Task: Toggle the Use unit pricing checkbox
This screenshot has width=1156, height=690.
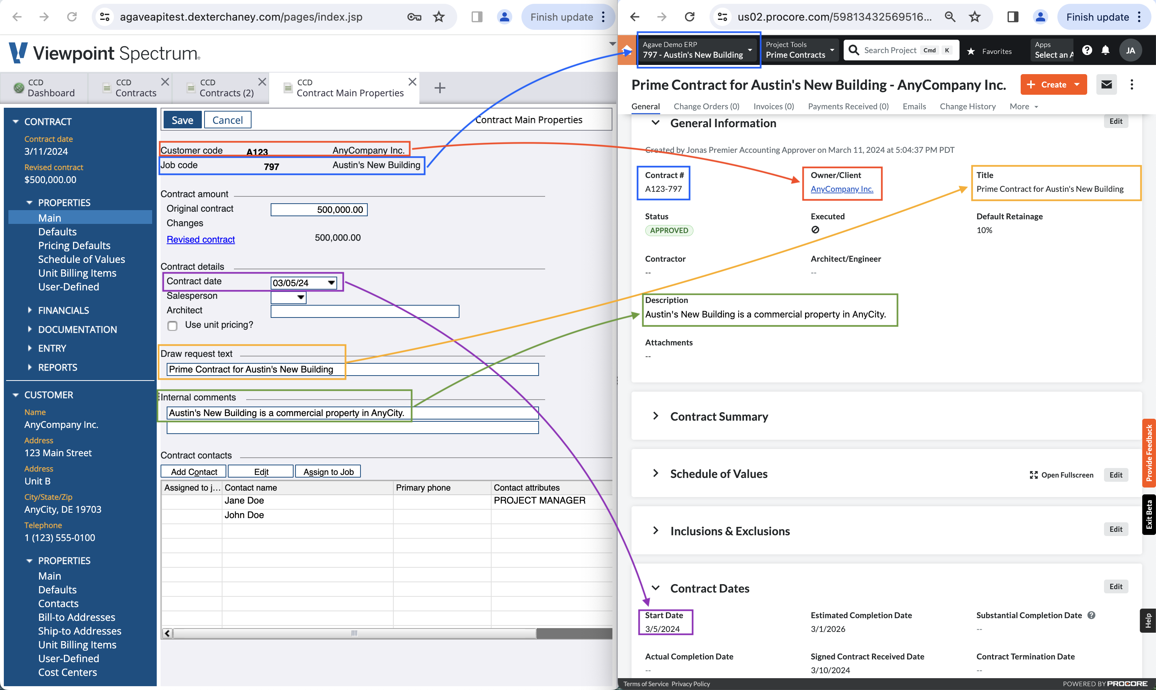Action: click(x=172, y=326)
